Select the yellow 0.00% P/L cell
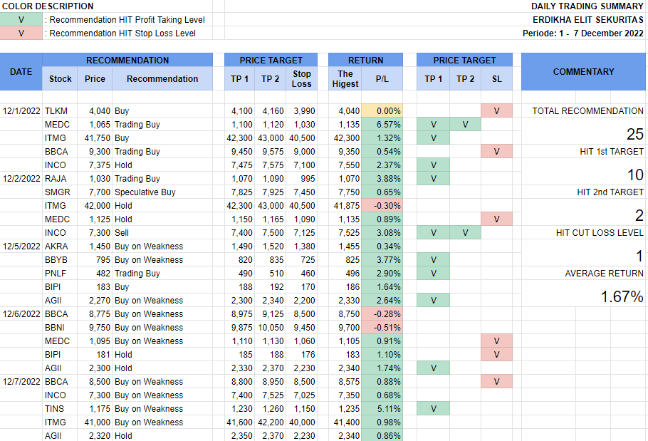Image resolution: width=648 pixels, height=441 pixels. (x=382, y=111)
